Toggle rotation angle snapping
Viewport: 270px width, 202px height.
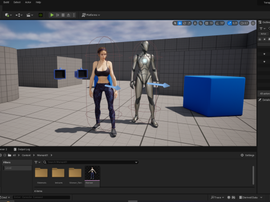click(x=217, y=23)
